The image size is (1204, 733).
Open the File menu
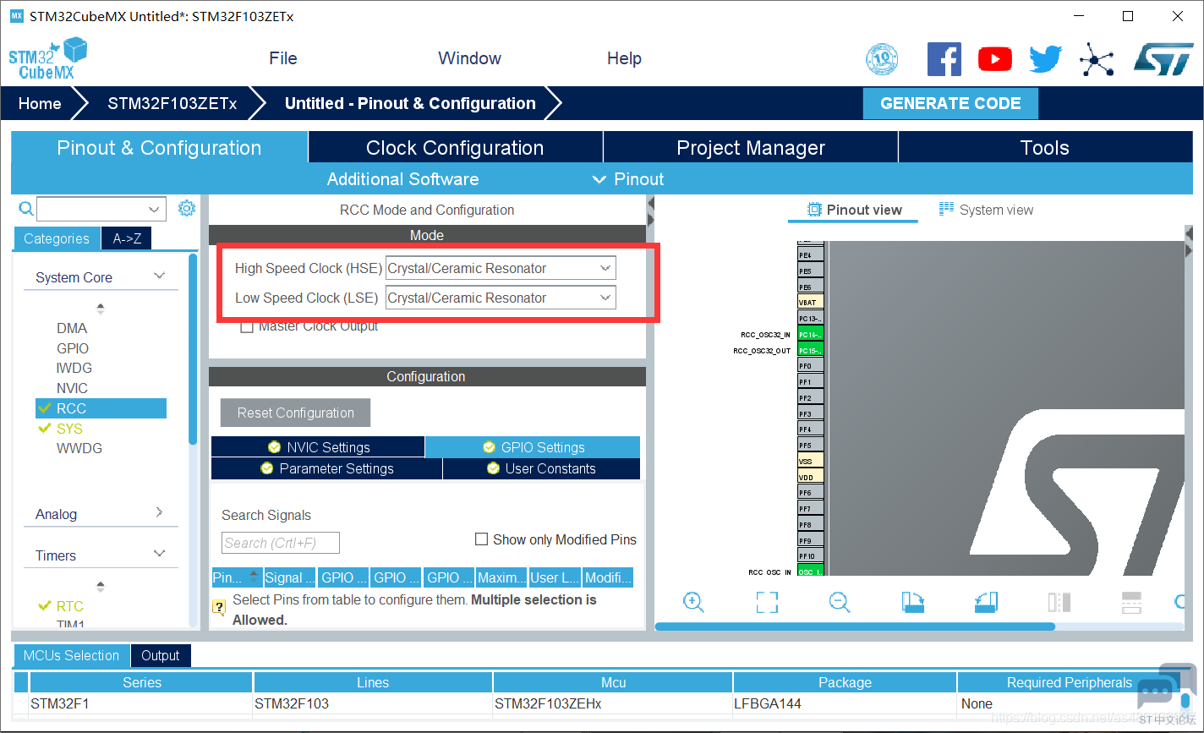click(283, 58)
